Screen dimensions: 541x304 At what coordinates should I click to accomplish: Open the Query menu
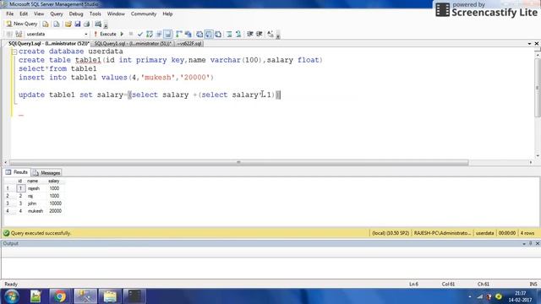[x=57, y=14]
